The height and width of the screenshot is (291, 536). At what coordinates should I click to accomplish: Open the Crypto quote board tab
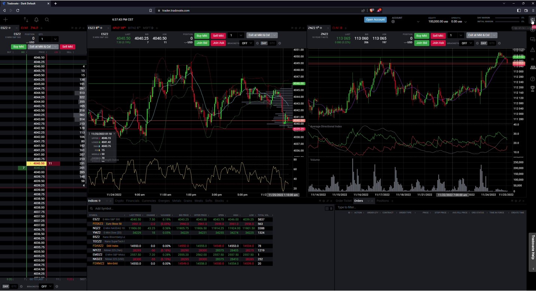point(119,201)
